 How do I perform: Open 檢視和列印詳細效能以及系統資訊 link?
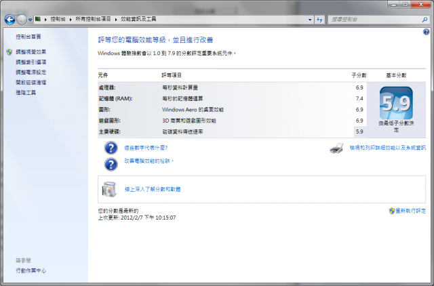point(387,148)
